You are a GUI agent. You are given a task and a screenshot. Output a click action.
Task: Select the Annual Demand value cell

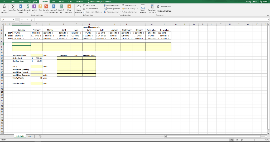point(36,55)
